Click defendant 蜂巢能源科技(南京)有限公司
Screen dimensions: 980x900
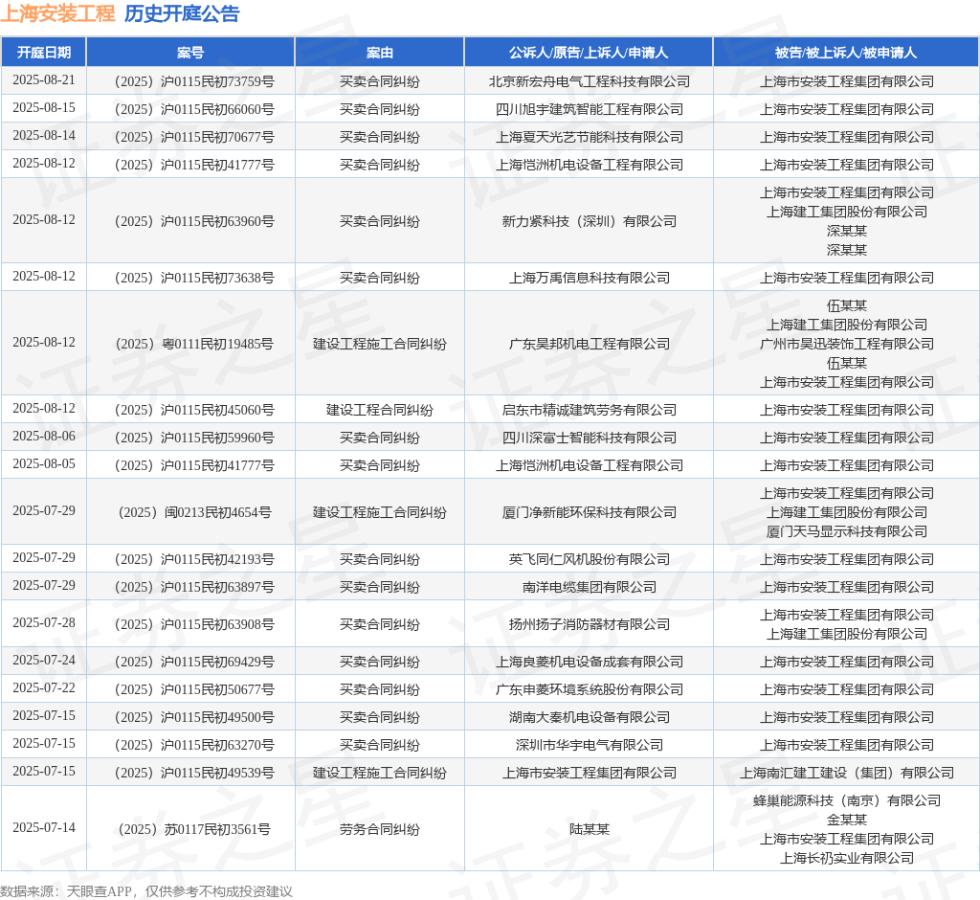pyautogui.click(x=846, y=799)
